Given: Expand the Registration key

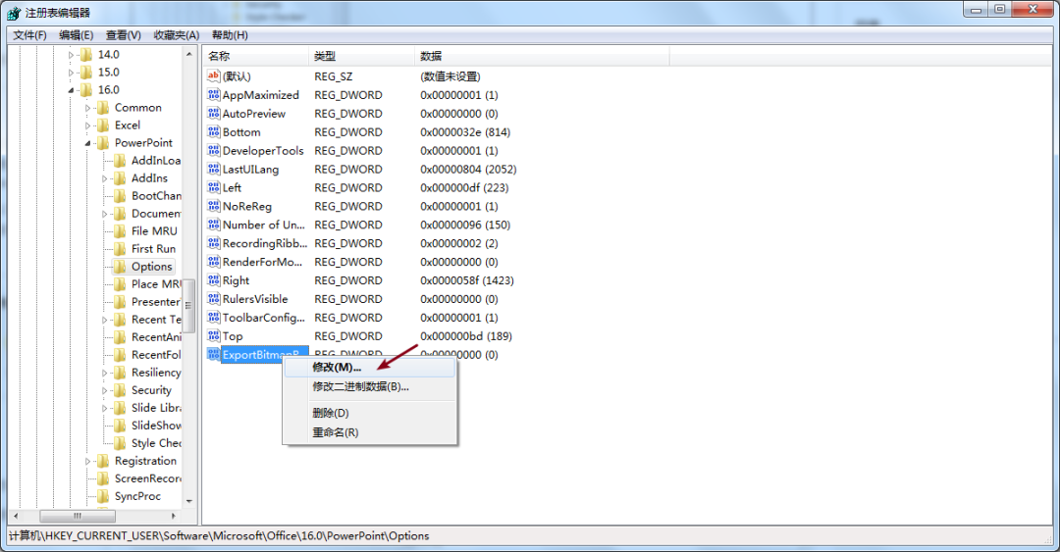Looking at the screenshot, I should click(x=88, y=461).
